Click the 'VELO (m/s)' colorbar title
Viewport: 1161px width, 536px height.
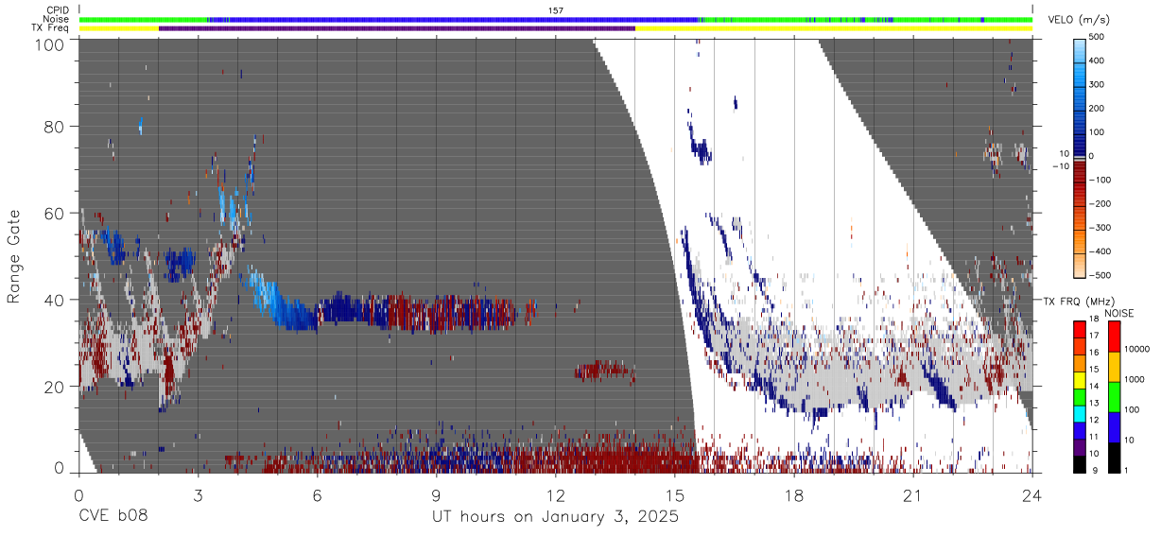tap(1080, 19)
